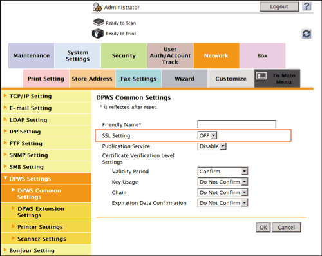Image resolution: width=322 pixels, height=256 pixels.
Task: Collapse the DPWS Settings section
Action: point(46,179)
